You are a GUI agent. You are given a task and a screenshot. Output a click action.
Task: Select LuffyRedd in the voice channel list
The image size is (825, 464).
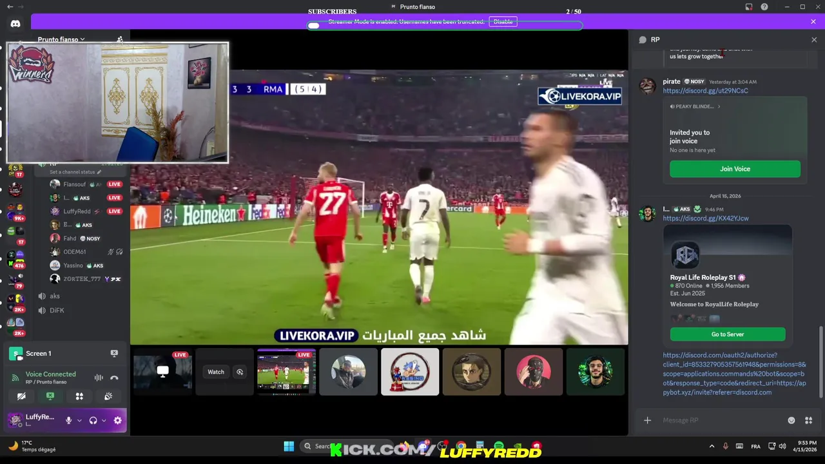point(86,211)
